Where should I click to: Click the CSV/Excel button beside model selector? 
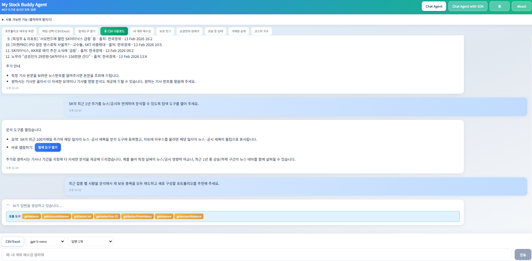click(x=13, y=241)
